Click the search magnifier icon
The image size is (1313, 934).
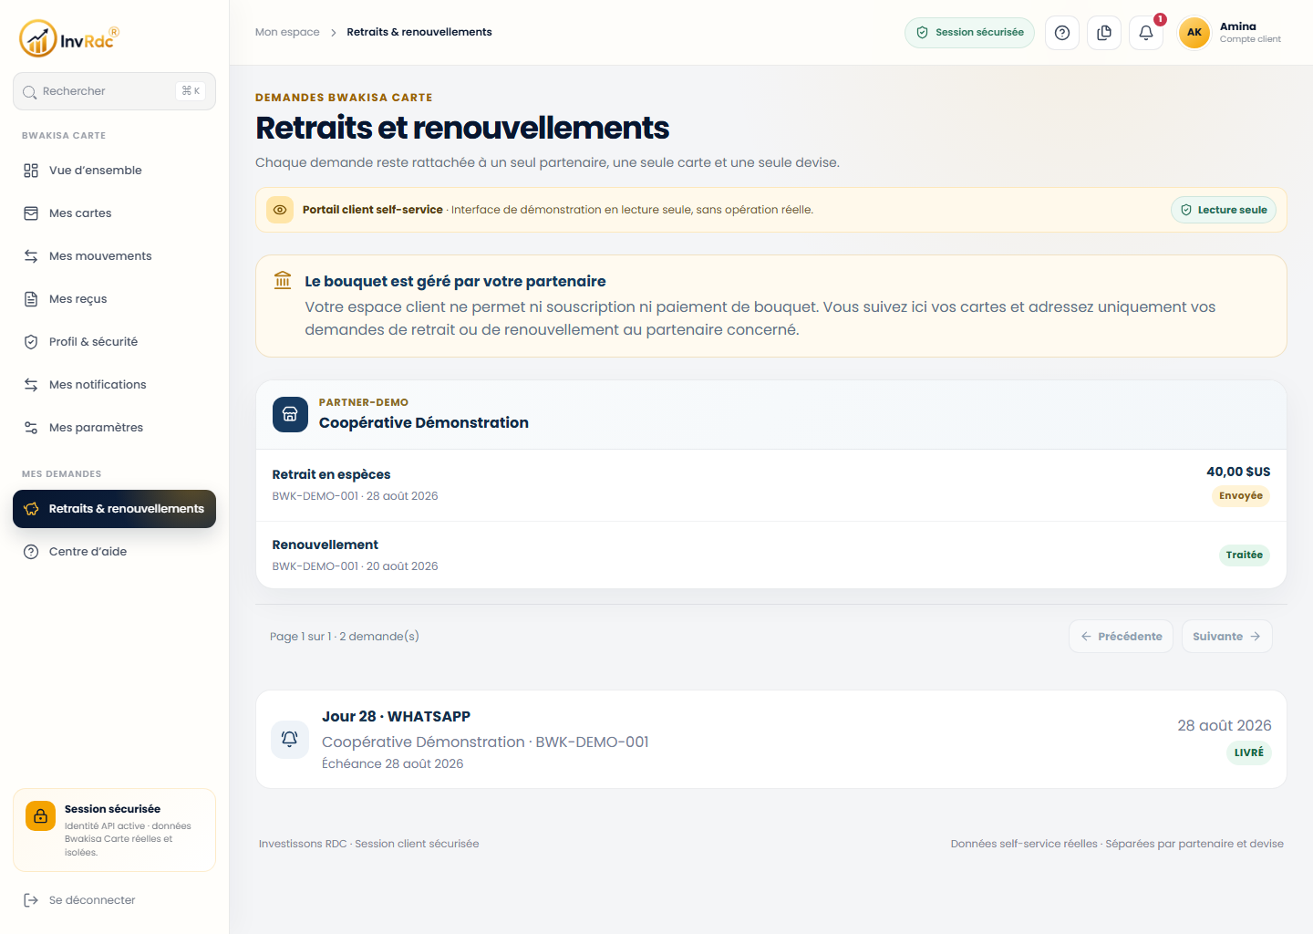[29, 92]
